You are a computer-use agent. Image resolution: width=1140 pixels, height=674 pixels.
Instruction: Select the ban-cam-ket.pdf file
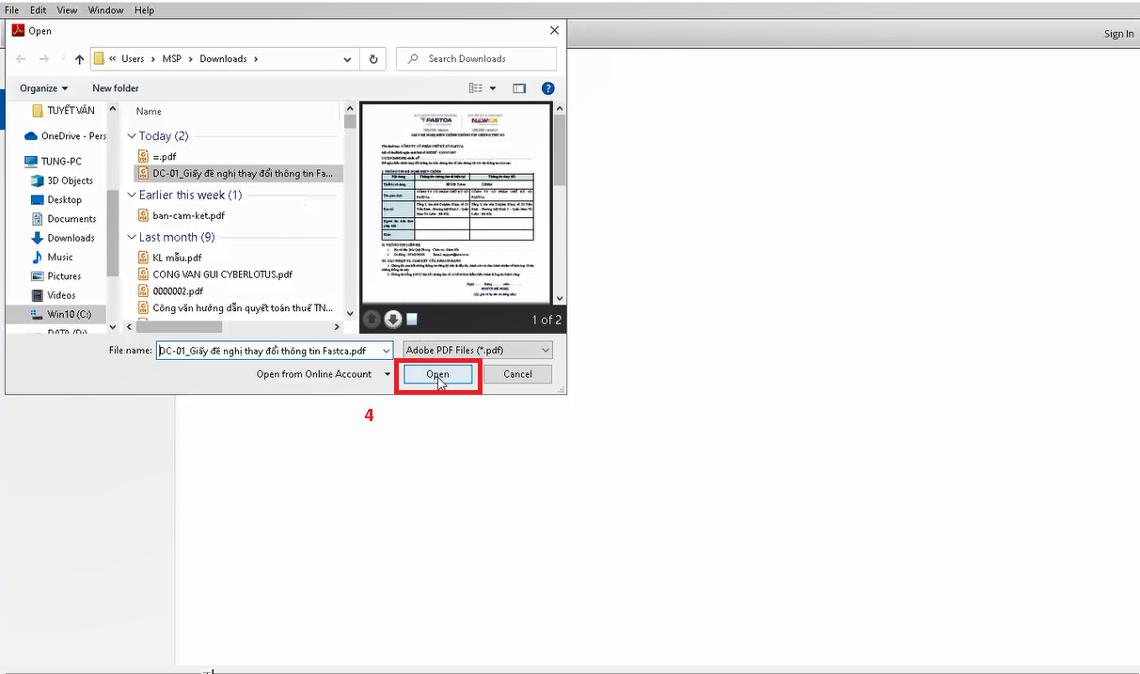coord(188,215)
